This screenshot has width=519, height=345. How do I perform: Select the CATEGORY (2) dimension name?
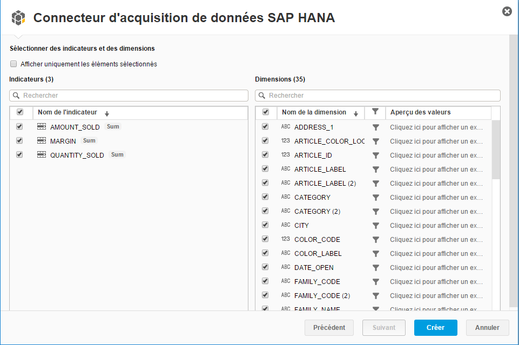point(318,211)
